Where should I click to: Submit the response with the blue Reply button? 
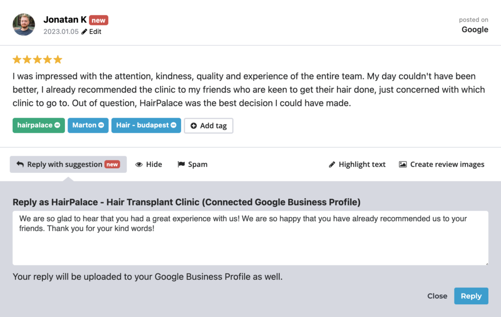pos(471,296)
